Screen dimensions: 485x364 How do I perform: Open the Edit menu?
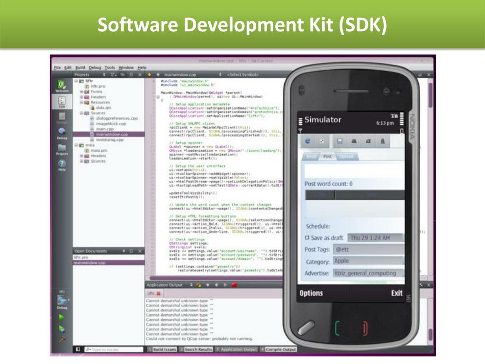coord(68,67)
